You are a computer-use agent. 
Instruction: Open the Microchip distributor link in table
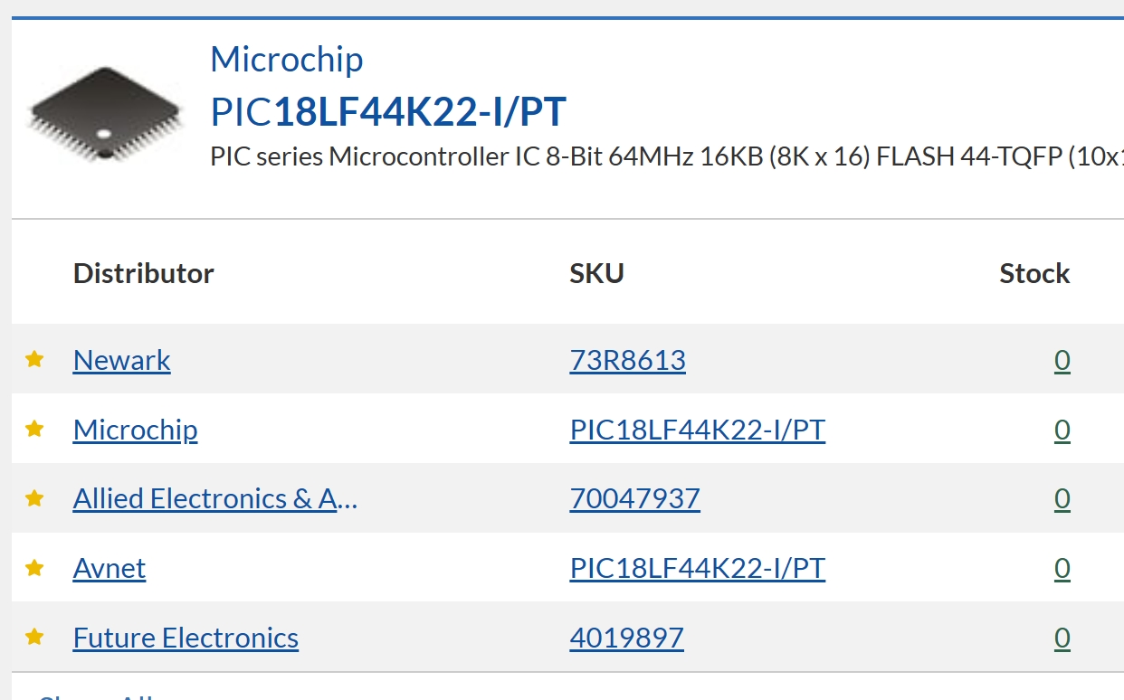(135, 430)
